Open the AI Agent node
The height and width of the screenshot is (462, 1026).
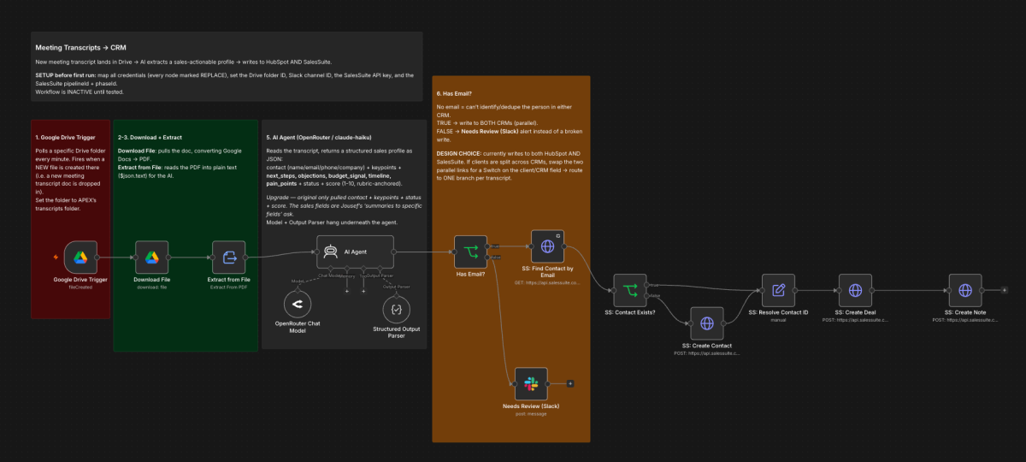(355, 252)
